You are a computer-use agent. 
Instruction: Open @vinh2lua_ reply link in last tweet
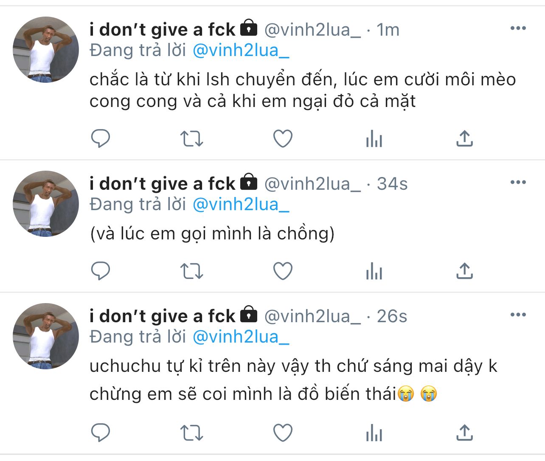[x=241, y=337]
